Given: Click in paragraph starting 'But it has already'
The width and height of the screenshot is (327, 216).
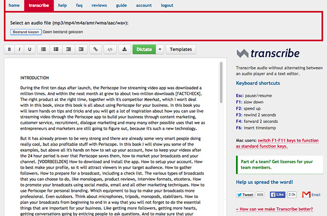Looking at the screenshot, I should pyautogui.click(x=112, y=176).
